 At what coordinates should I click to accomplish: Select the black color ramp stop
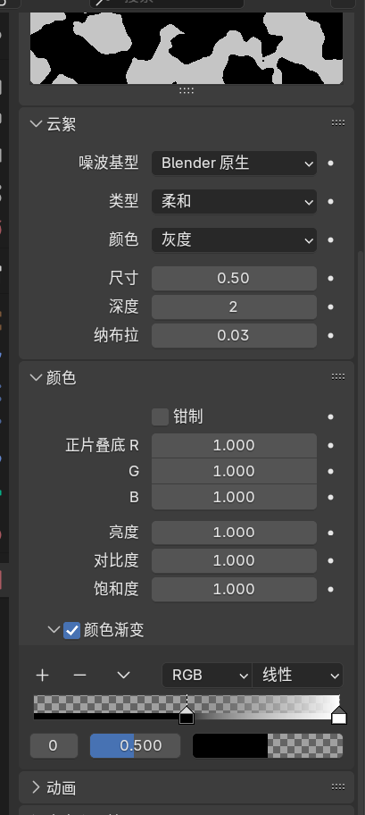(x=187, y=716)
